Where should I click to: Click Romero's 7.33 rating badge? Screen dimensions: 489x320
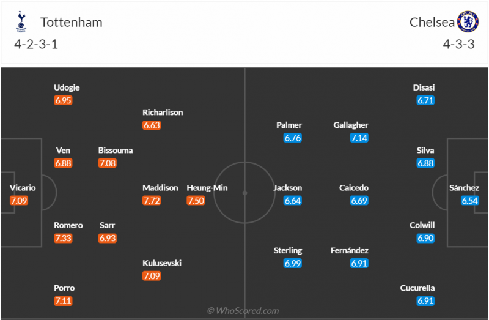pos(64,238)
